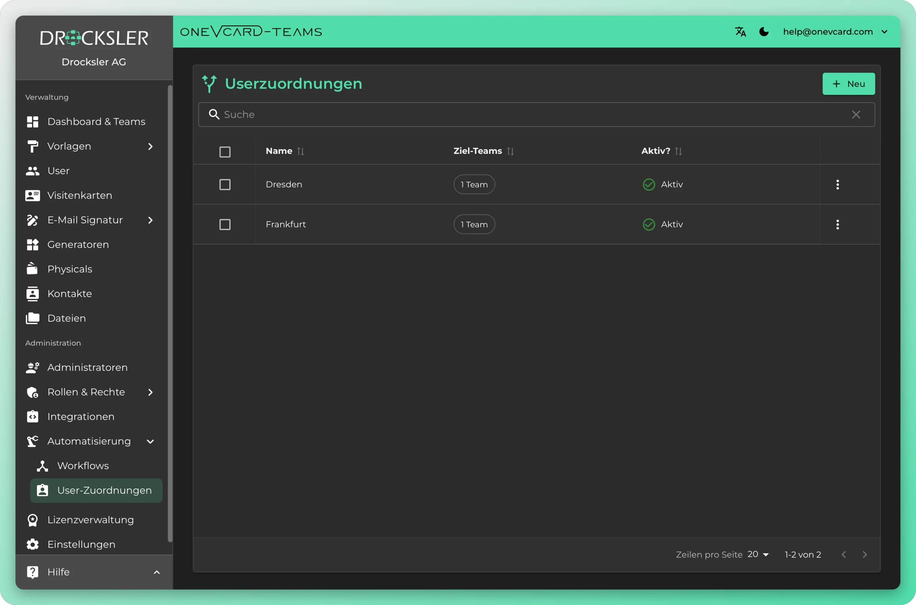Tick the select-all header checkbox
The height and width of the screenshot is (605, 916).
click(225, 152)
